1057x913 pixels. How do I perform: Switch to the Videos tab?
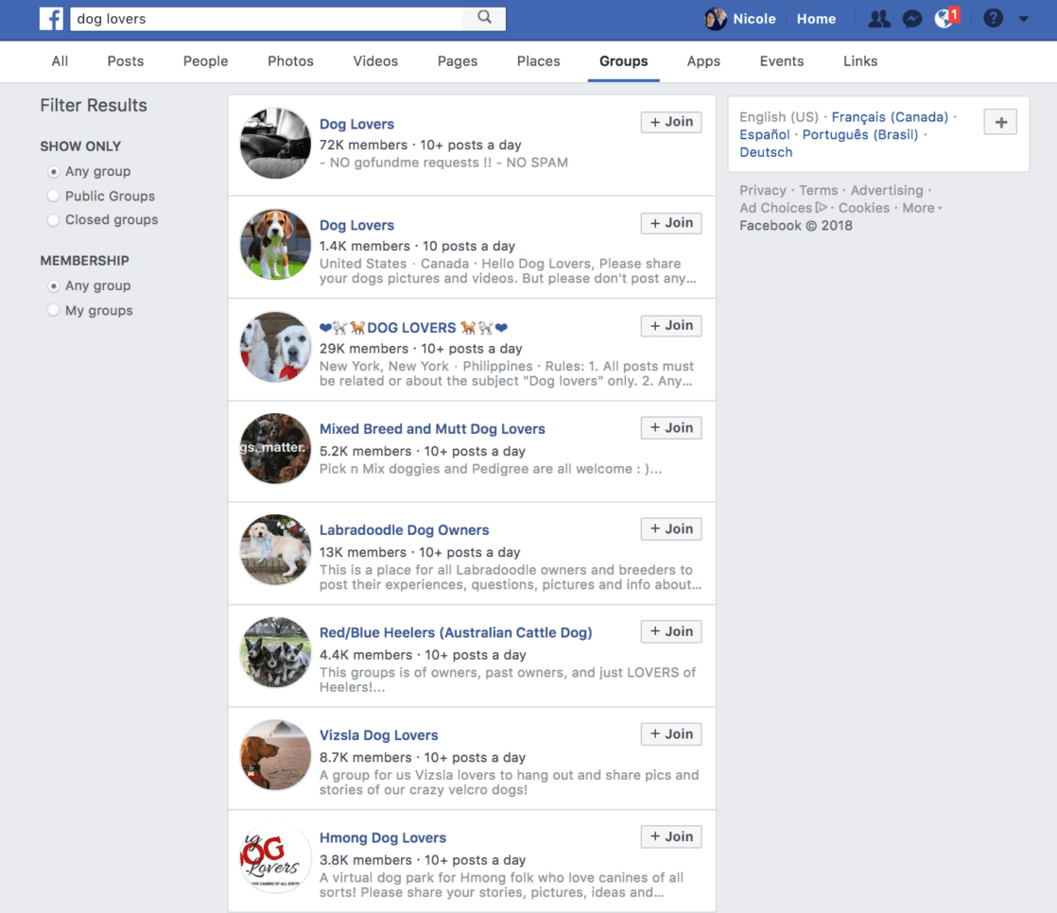pyautogui.click(x=375, y=61)
